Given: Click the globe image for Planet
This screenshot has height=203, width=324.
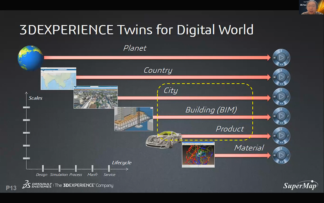Looking at the screenshot, I should click(x=31, y=58).
